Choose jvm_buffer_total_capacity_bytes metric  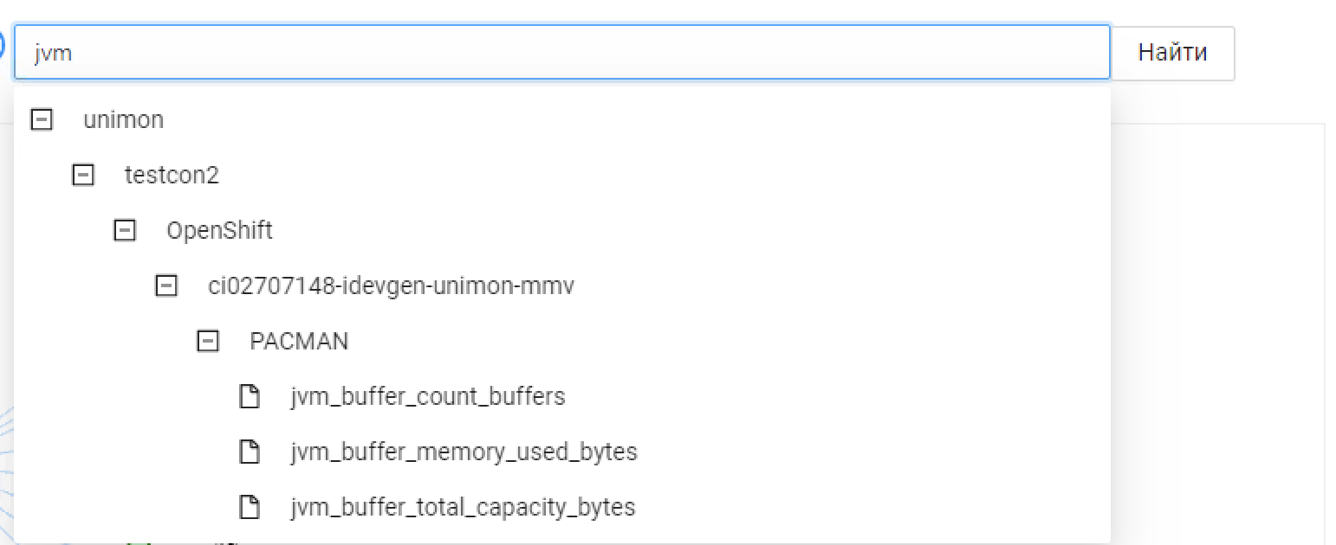click(463, 507)
